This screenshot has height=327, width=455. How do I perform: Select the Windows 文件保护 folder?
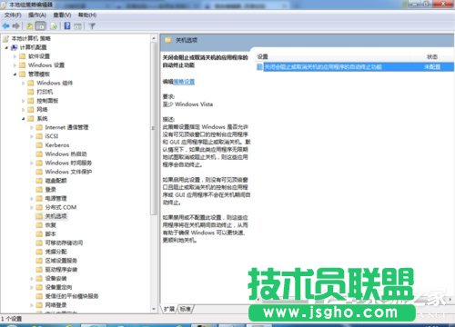click(68, 172)
